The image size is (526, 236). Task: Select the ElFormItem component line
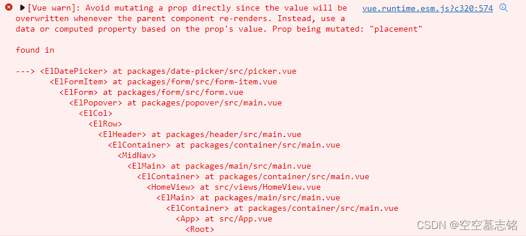163,81
